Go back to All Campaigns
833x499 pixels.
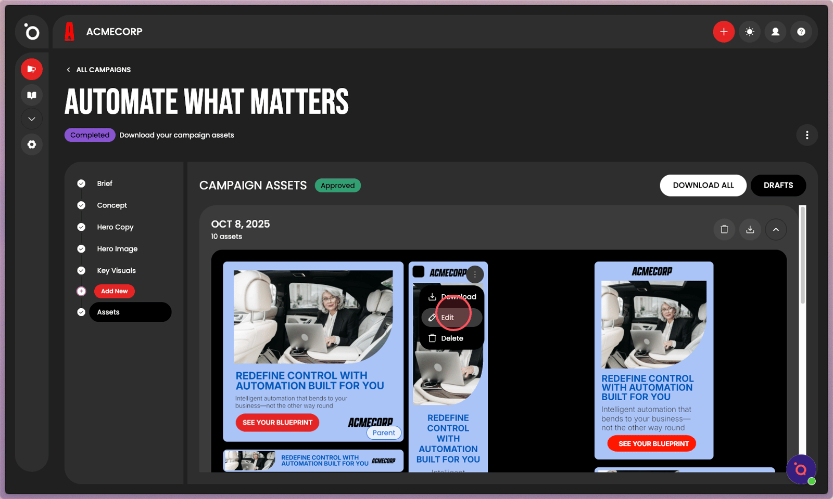98,70
